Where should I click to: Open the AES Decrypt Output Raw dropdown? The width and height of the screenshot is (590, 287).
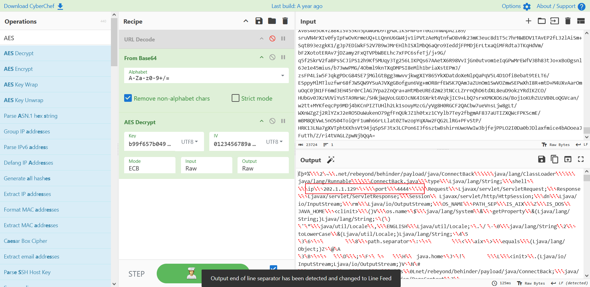263,165
